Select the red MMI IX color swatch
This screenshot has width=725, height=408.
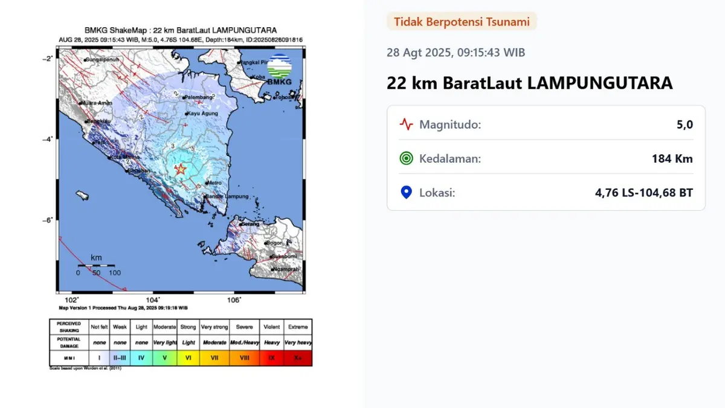coord(272,357)
